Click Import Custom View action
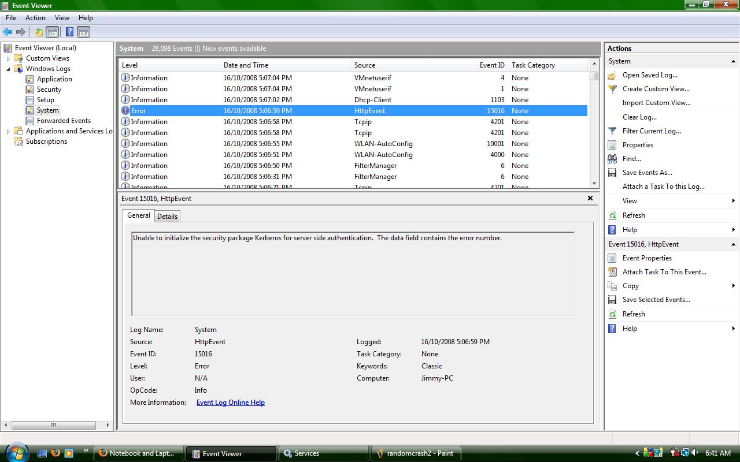This screenshot has width=740, height=462. [x=656, y=103]
